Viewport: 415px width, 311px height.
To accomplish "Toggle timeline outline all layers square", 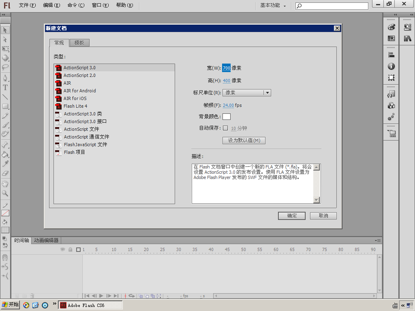I will tap(78, 249).
